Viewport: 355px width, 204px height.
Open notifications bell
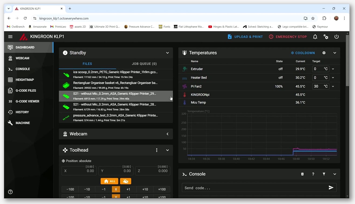tap(315, 37)
